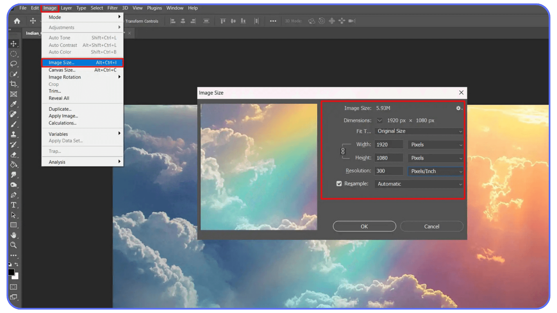Select the Eraser tool
This screenshot has width=557, height=313.
pyautogui.click(x=13, y=154)
